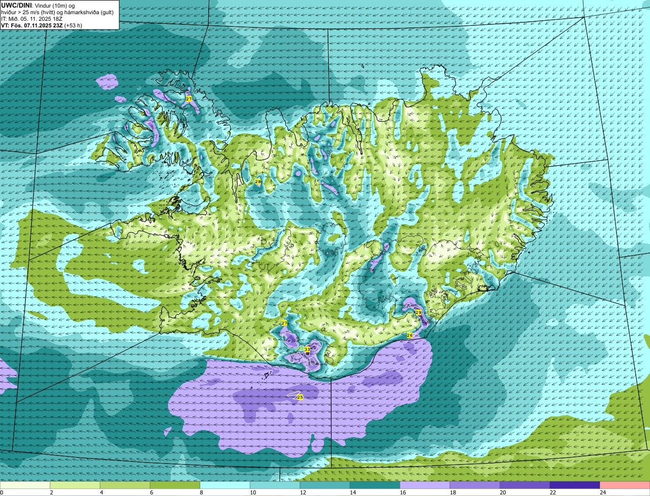Pick the 4–6 m/s green swatch
The width and height of the screenshot is (650, 496).
pyautogui.click(x=125, y=485)
